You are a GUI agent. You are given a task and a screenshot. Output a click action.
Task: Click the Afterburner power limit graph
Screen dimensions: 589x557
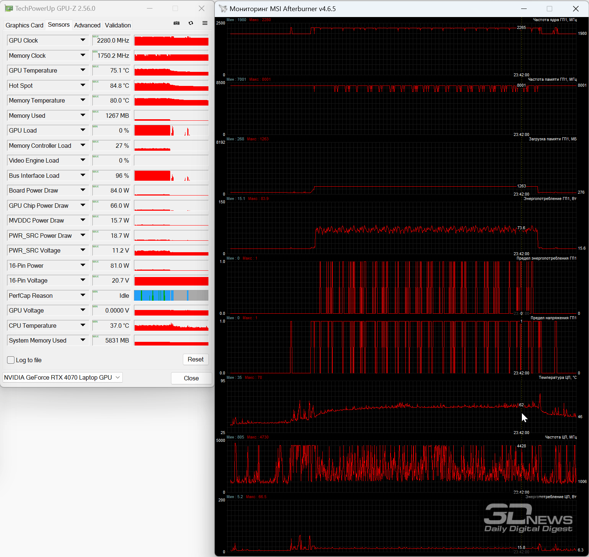402,287
